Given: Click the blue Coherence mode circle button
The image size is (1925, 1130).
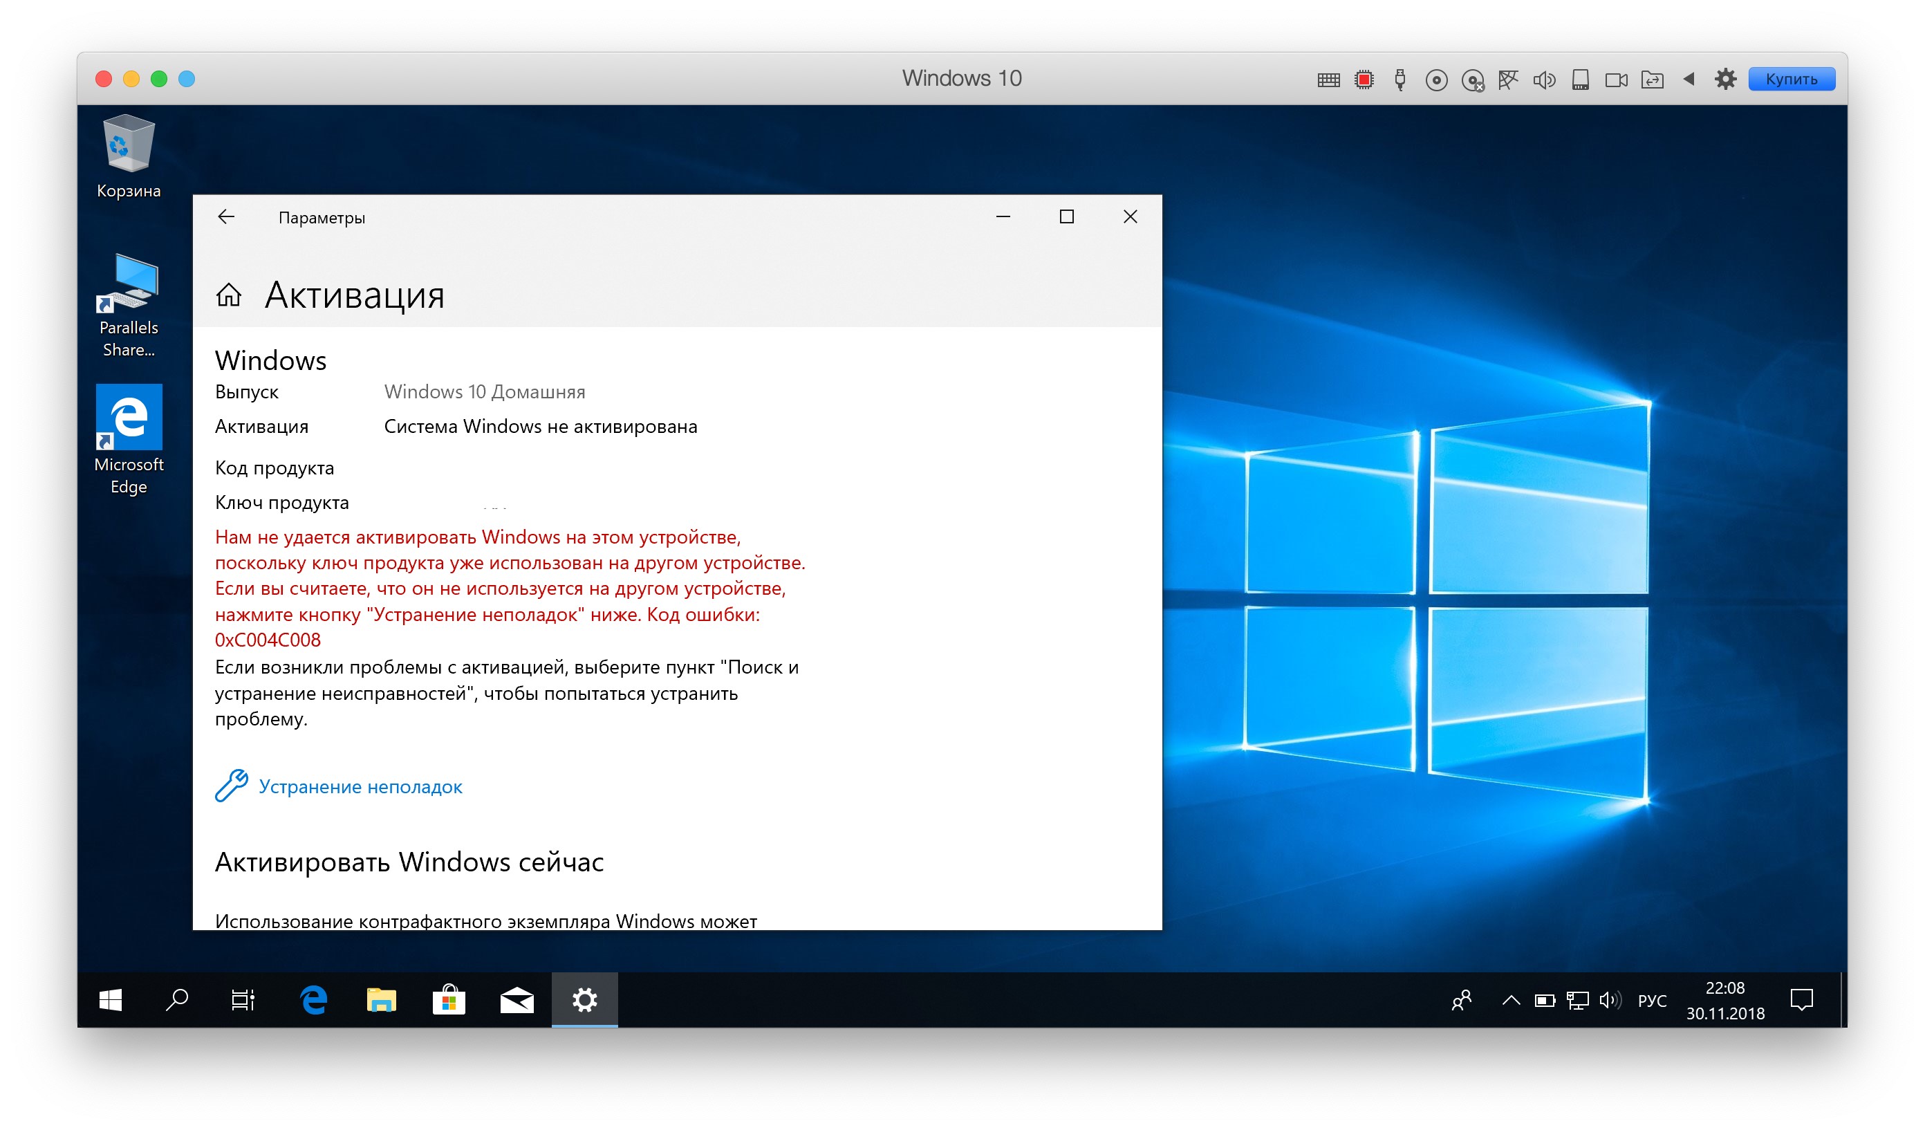Looking at the screenshot, I should pos(187,79).
